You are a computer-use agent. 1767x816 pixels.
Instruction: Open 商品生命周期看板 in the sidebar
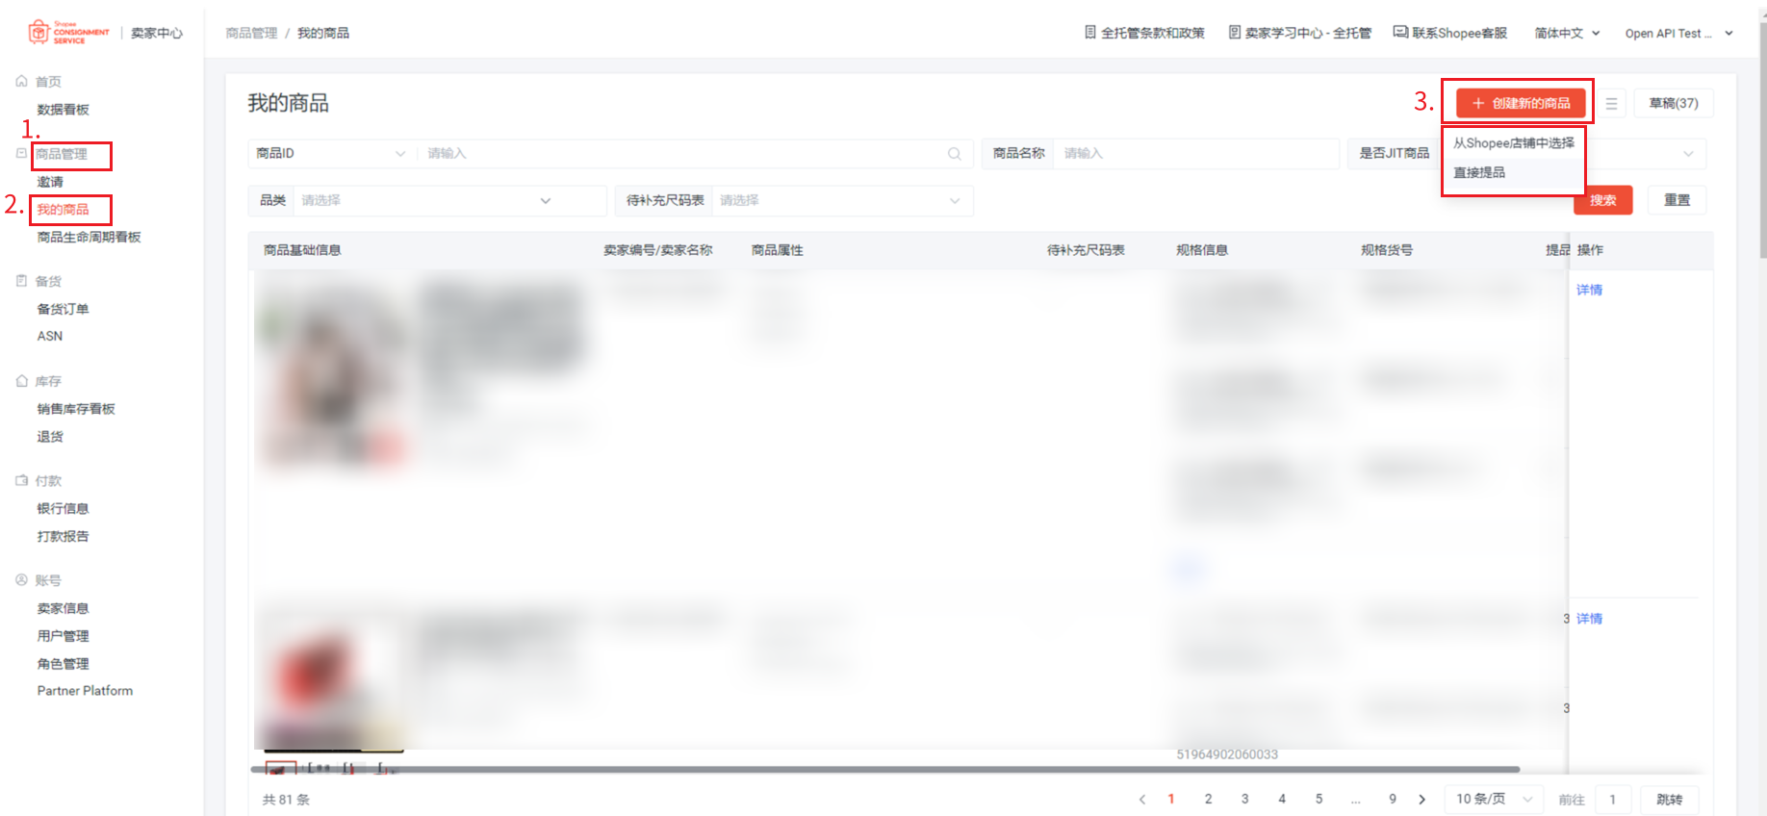point(90,237)
